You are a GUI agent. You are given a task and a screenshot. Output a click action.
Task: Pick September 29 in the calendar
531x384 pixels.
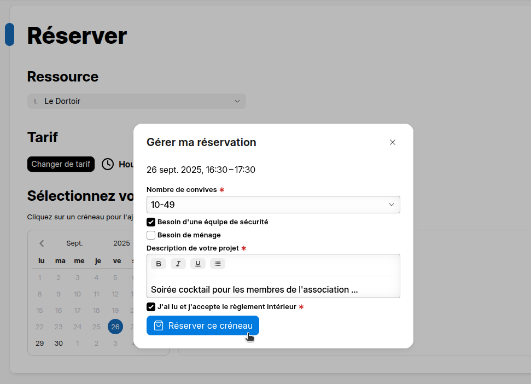(x=39, y=344)
